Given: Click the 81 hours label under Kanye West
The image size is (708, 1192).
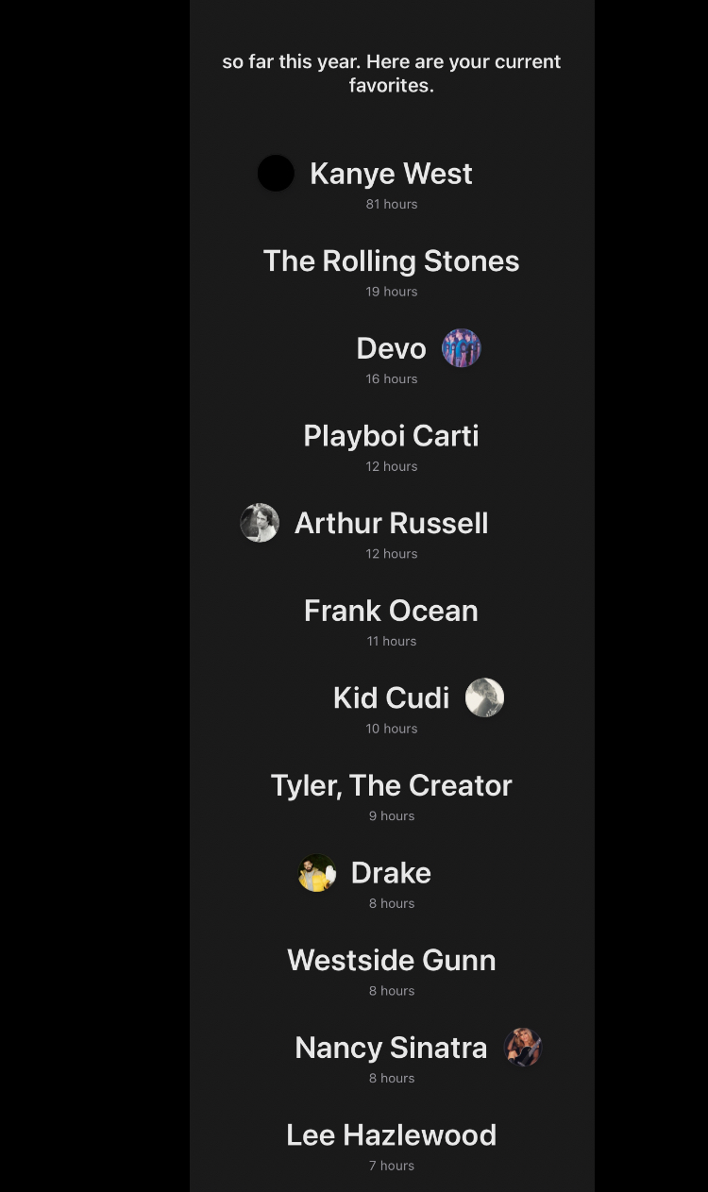Looking at the screenshot, I should pyautogui.click(x=392, y=204).
